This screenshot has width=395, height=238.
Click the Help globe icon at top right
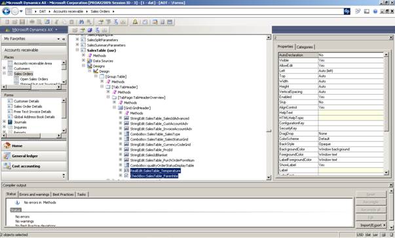(375, 11)
